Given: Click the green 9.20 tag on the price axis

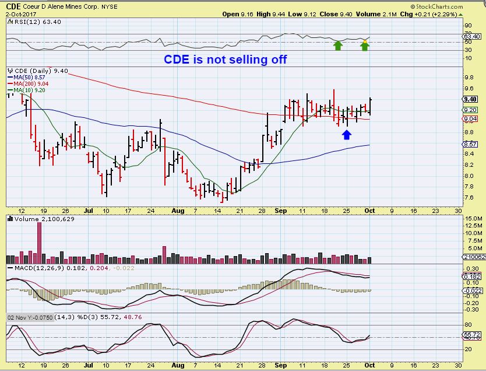Looking at the screenshot, I should coord(470,110).
